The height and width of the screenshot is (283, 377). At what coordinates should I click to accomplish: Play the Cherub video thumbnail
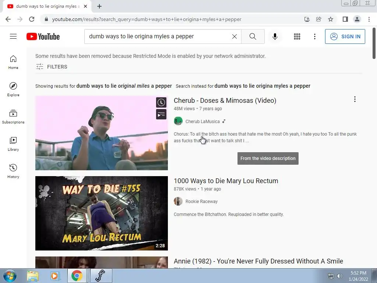102,133
